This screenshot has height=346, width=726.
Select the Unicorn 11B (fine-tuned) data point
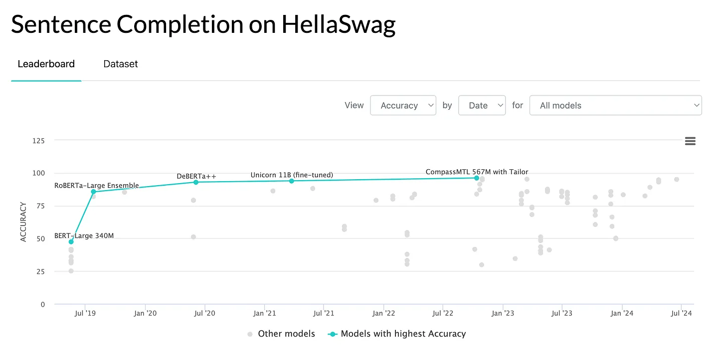[291, 181]
